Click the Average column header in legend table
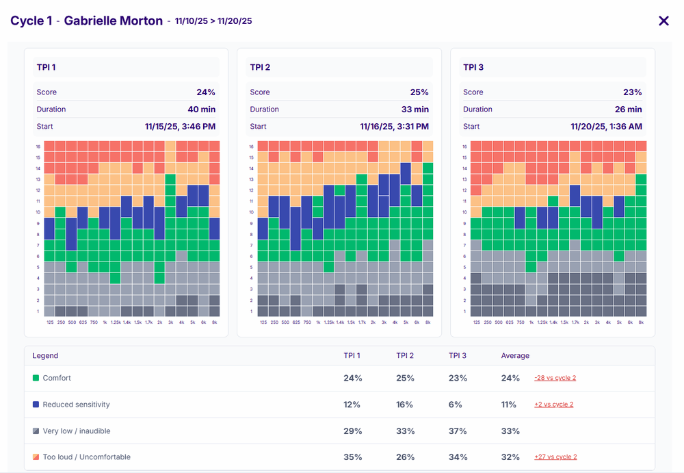The image size is (684, 473). pyautogui.click(x=515, y=356)
